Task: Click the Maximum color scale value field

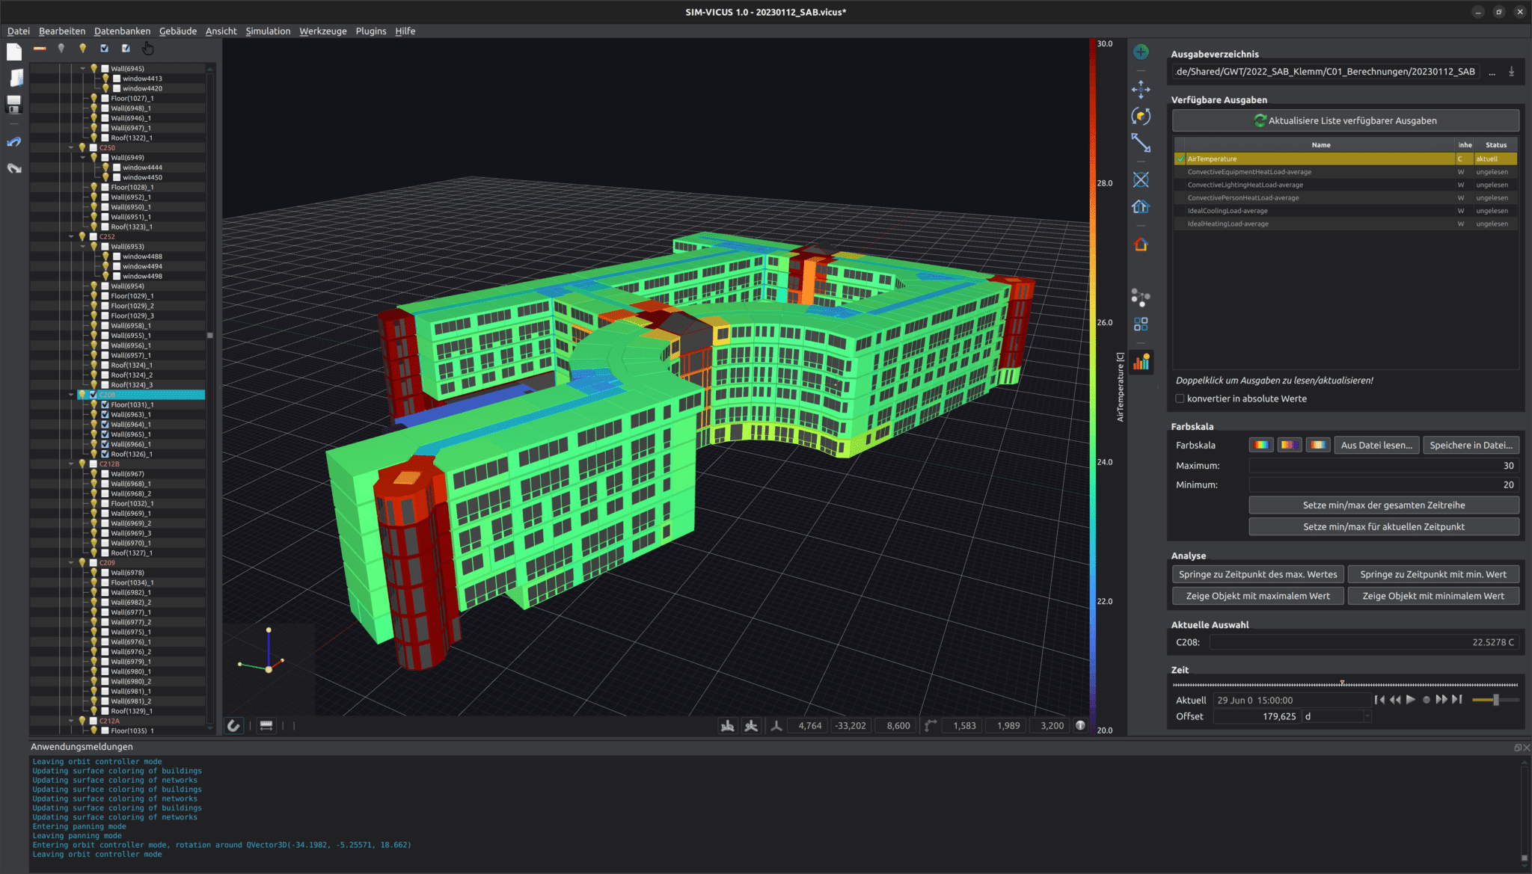Action: [x=1383, y=465]
